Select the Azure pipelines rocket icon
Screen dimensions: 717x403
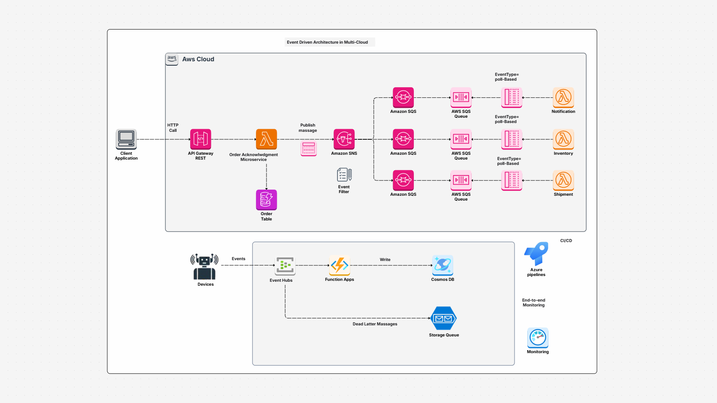point(537,254)
